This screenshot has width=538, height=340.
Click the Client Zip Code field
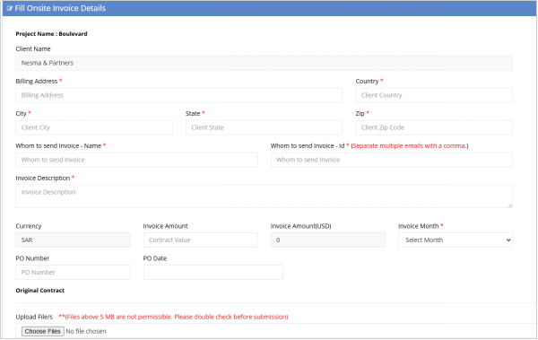[434, 127]
